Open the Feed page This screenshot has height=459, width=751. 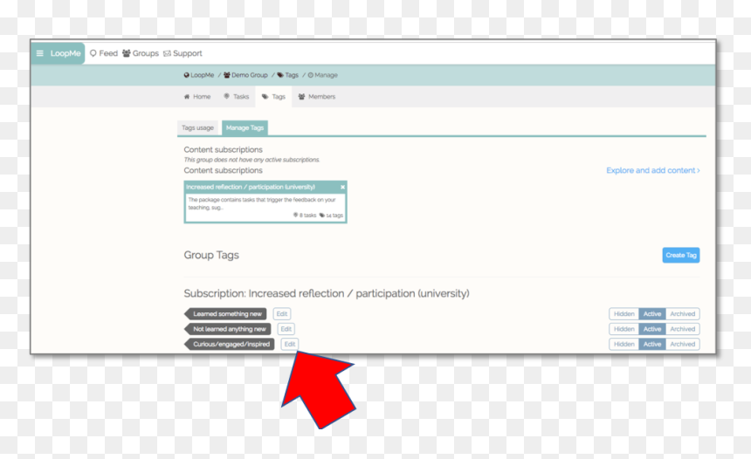[x=103, y=53]
